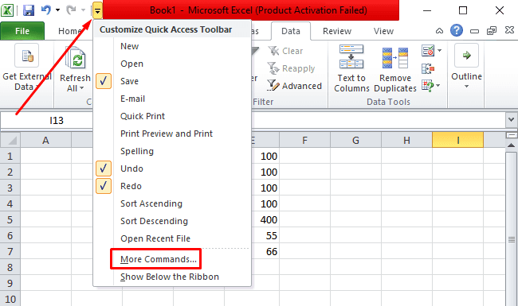Click the Clear filter button

coord(285,51)
